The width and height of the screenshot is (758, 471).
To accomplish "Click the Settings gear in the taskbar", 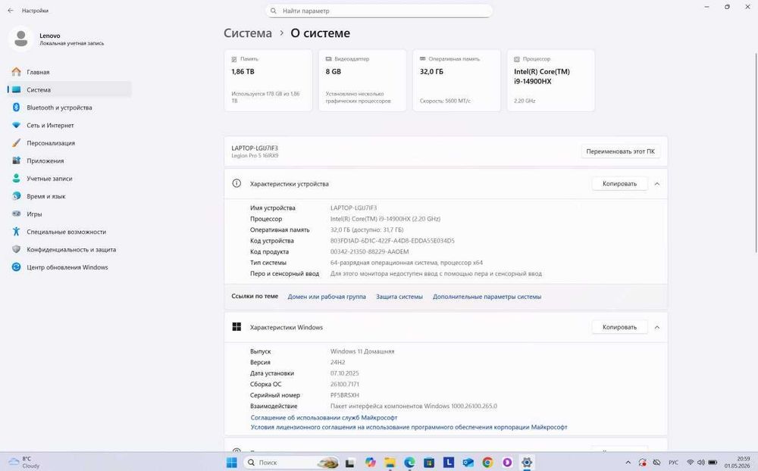I will pyautogui.click(x=527, y=463).
